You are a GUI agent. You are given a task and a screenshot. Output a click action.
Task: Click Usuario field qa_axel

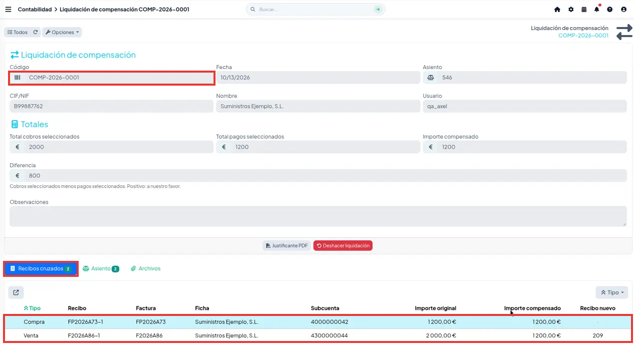(525, 106)
